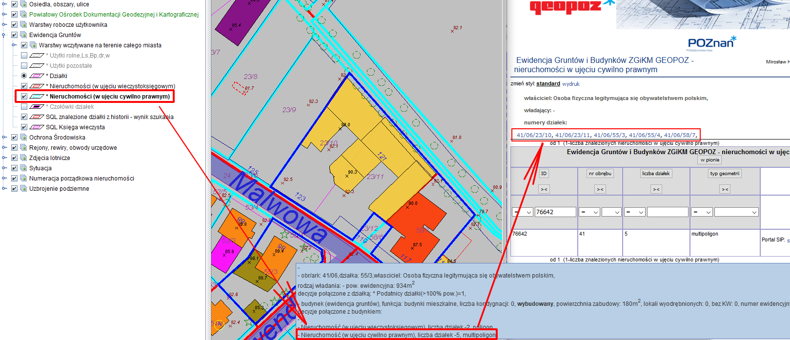Click the layer group icon beside Ochrona Środowiska
The width and height of the screenshot is (790, 340).
tap(23, 138)
